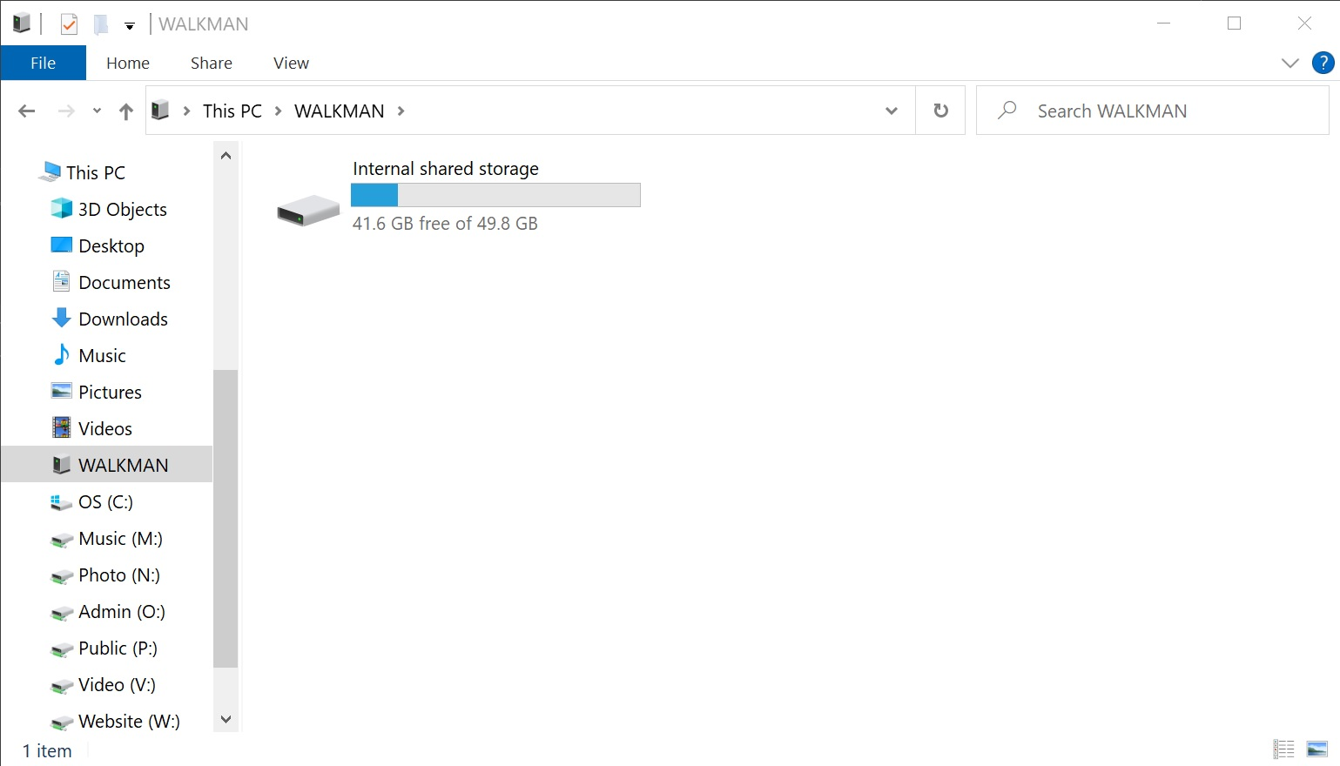Click the Internal shared storage label
Screen dimensions: 1340x766
pos(446,169)
